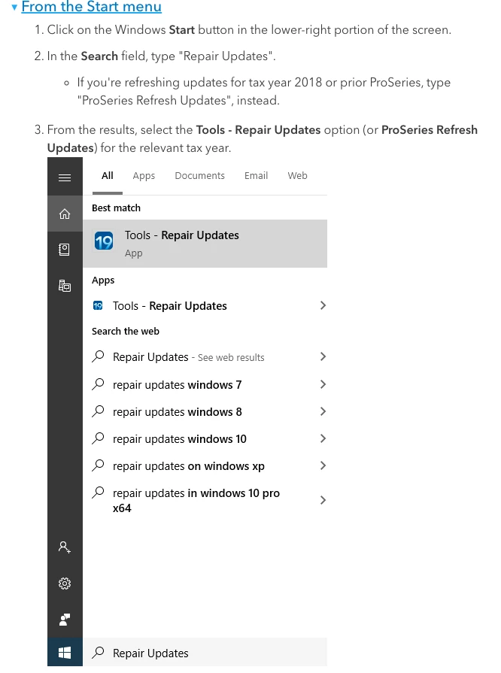Open the hamburger menu icon
Viewport: 501px width, 673px height.
65,177
